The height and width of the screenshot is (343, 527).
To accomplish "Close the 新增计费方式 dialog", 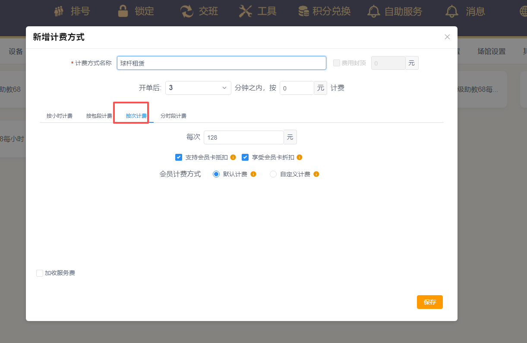I will tap(448, 37).
